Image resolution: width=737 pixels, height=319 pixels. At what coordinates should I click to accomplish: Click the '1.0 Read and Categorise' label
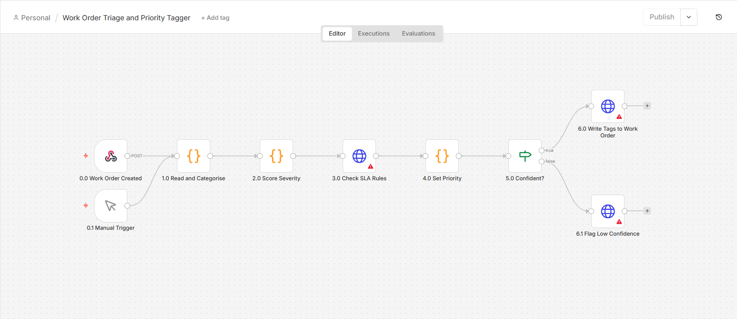pyautogui.click(x=194, y=178)
